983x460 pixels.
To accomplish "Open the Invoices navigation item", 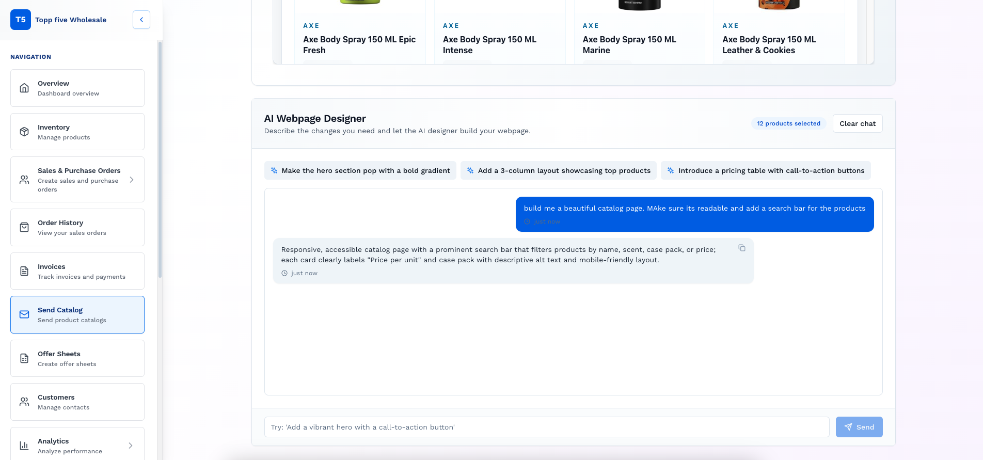I will pos(77,271).
